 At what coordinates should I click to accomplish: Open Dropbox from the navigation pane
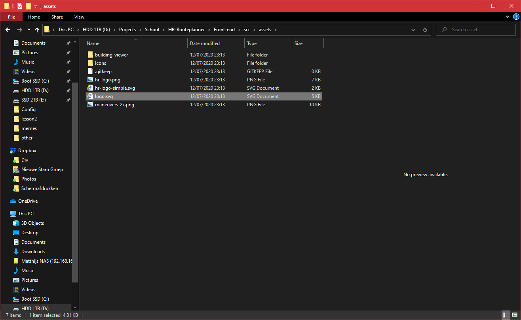27,150
